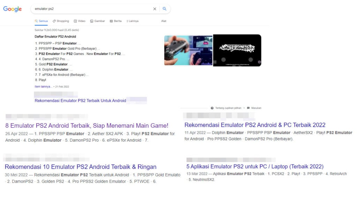The image size is (357, 200).
Task: Click 'Daftar Emulator PS2 Android' heading text
Action: (55, 36)
